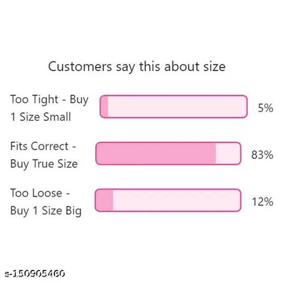Click the hyphen in 'Fits Correct -' label
The width and height of the screenshot is (283, 283).
click(x=74, y=147)
